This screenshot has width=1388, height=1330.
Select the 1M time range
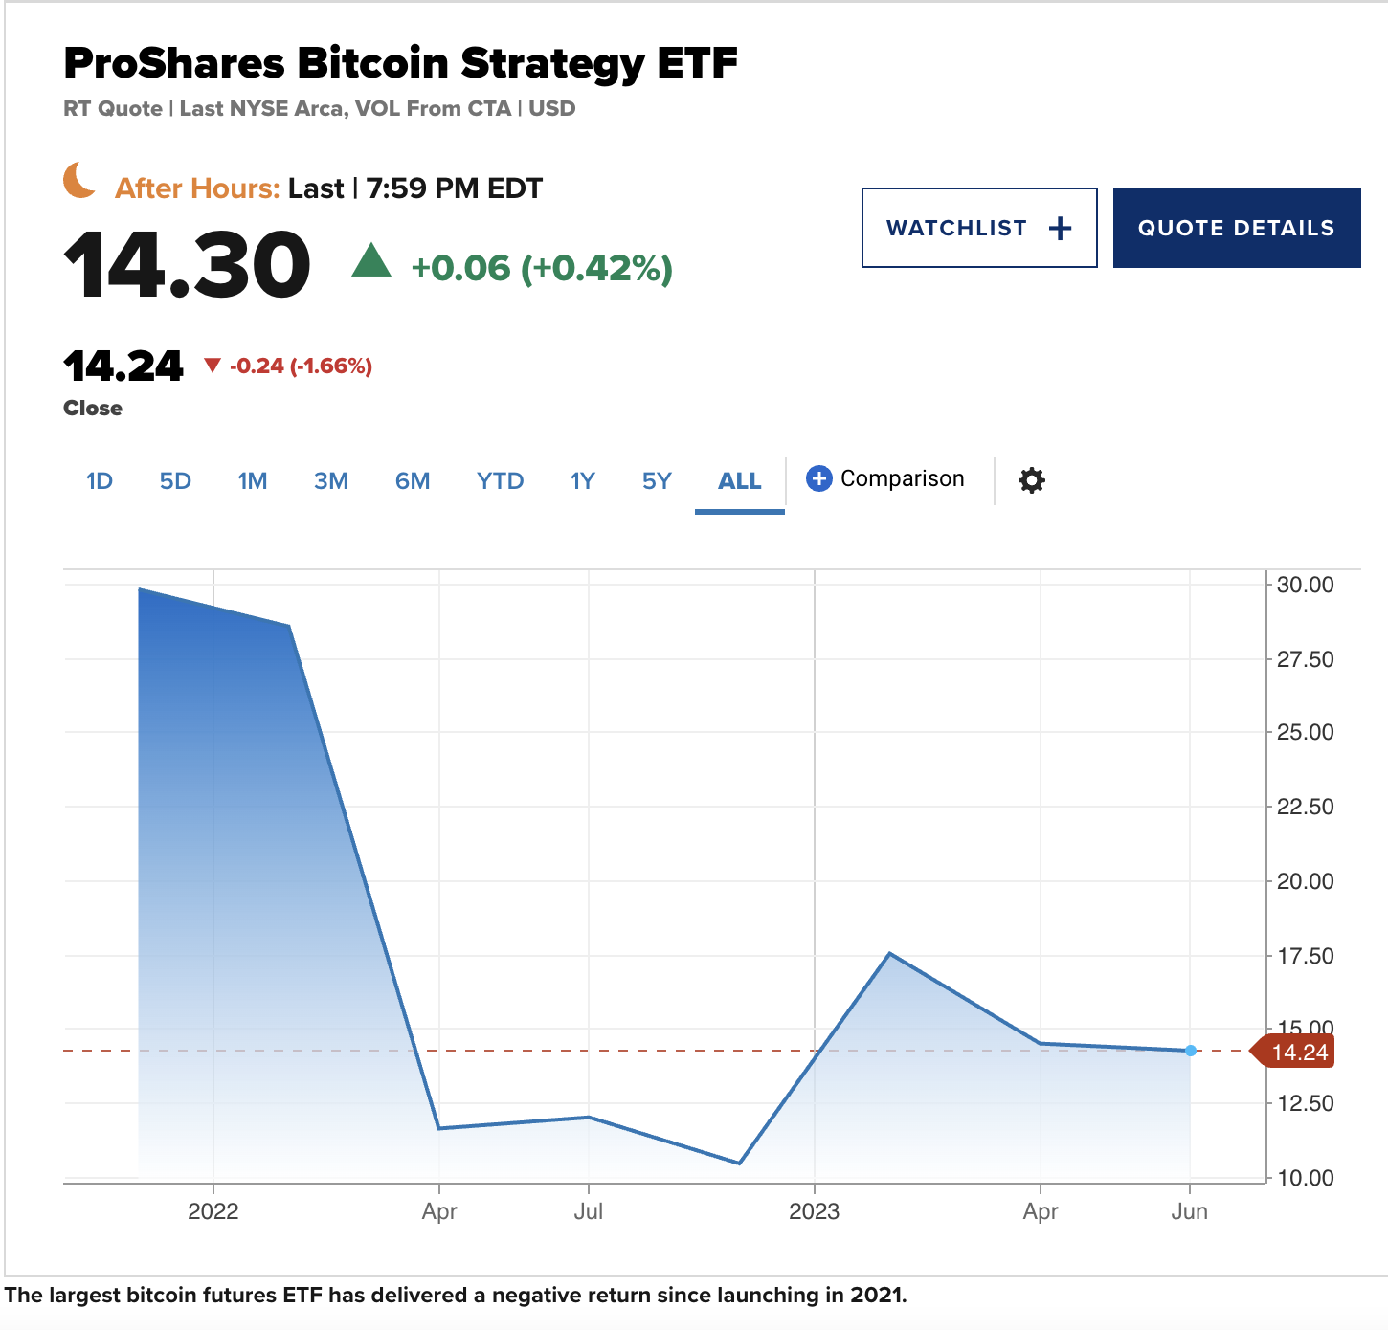253,480
